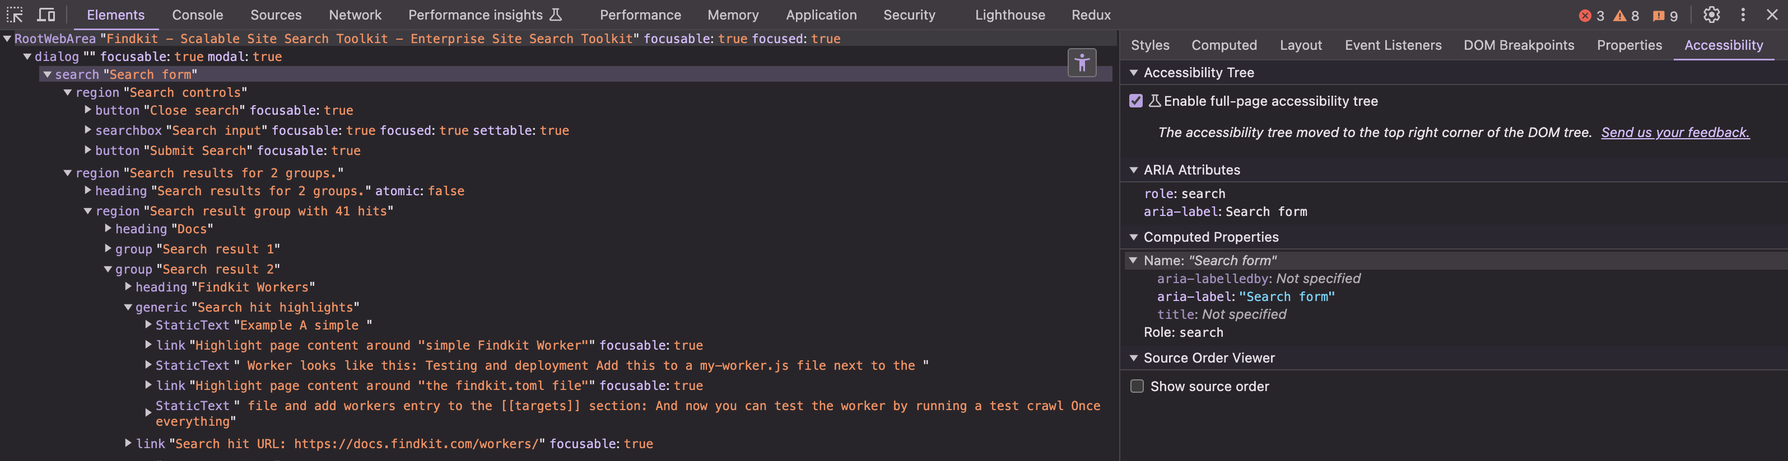This screenshot has width=1788, height=461.
Task: Click the red errors counter showing 3
Action: 1591,15
